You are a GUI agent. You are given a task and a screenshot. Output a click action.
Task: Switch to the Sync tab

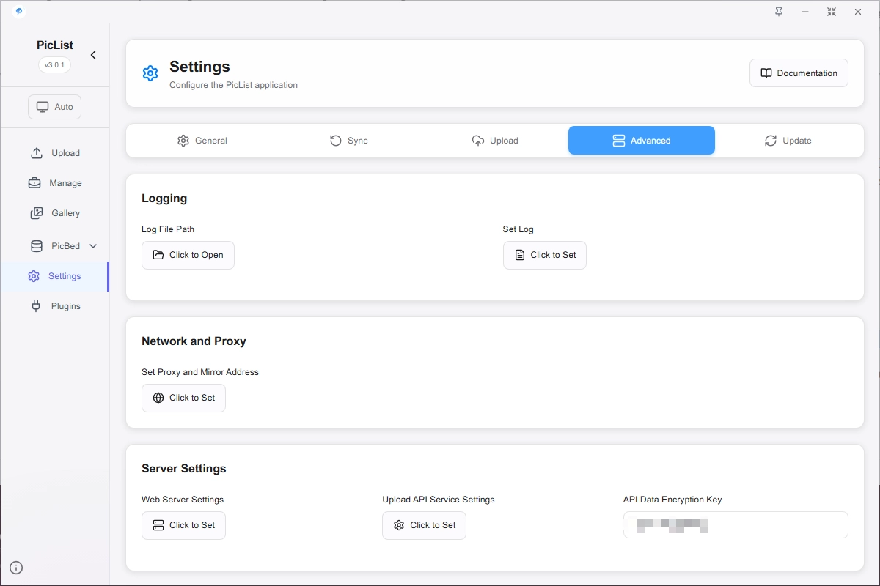(348, 141)
